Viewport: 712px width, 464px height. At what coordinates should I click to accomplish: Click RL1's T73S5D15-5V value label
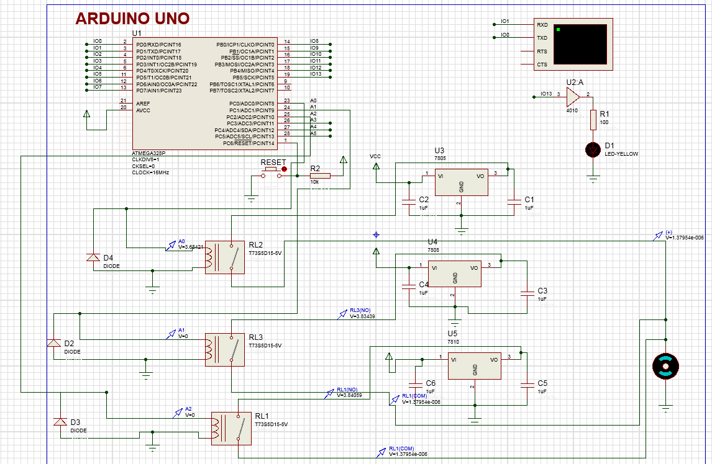pyautogui.click(x=271, y=424)
